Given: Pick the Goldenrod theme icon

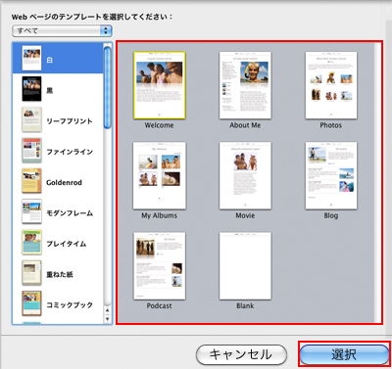Looking at the screenshot, I should click(31, 181).
